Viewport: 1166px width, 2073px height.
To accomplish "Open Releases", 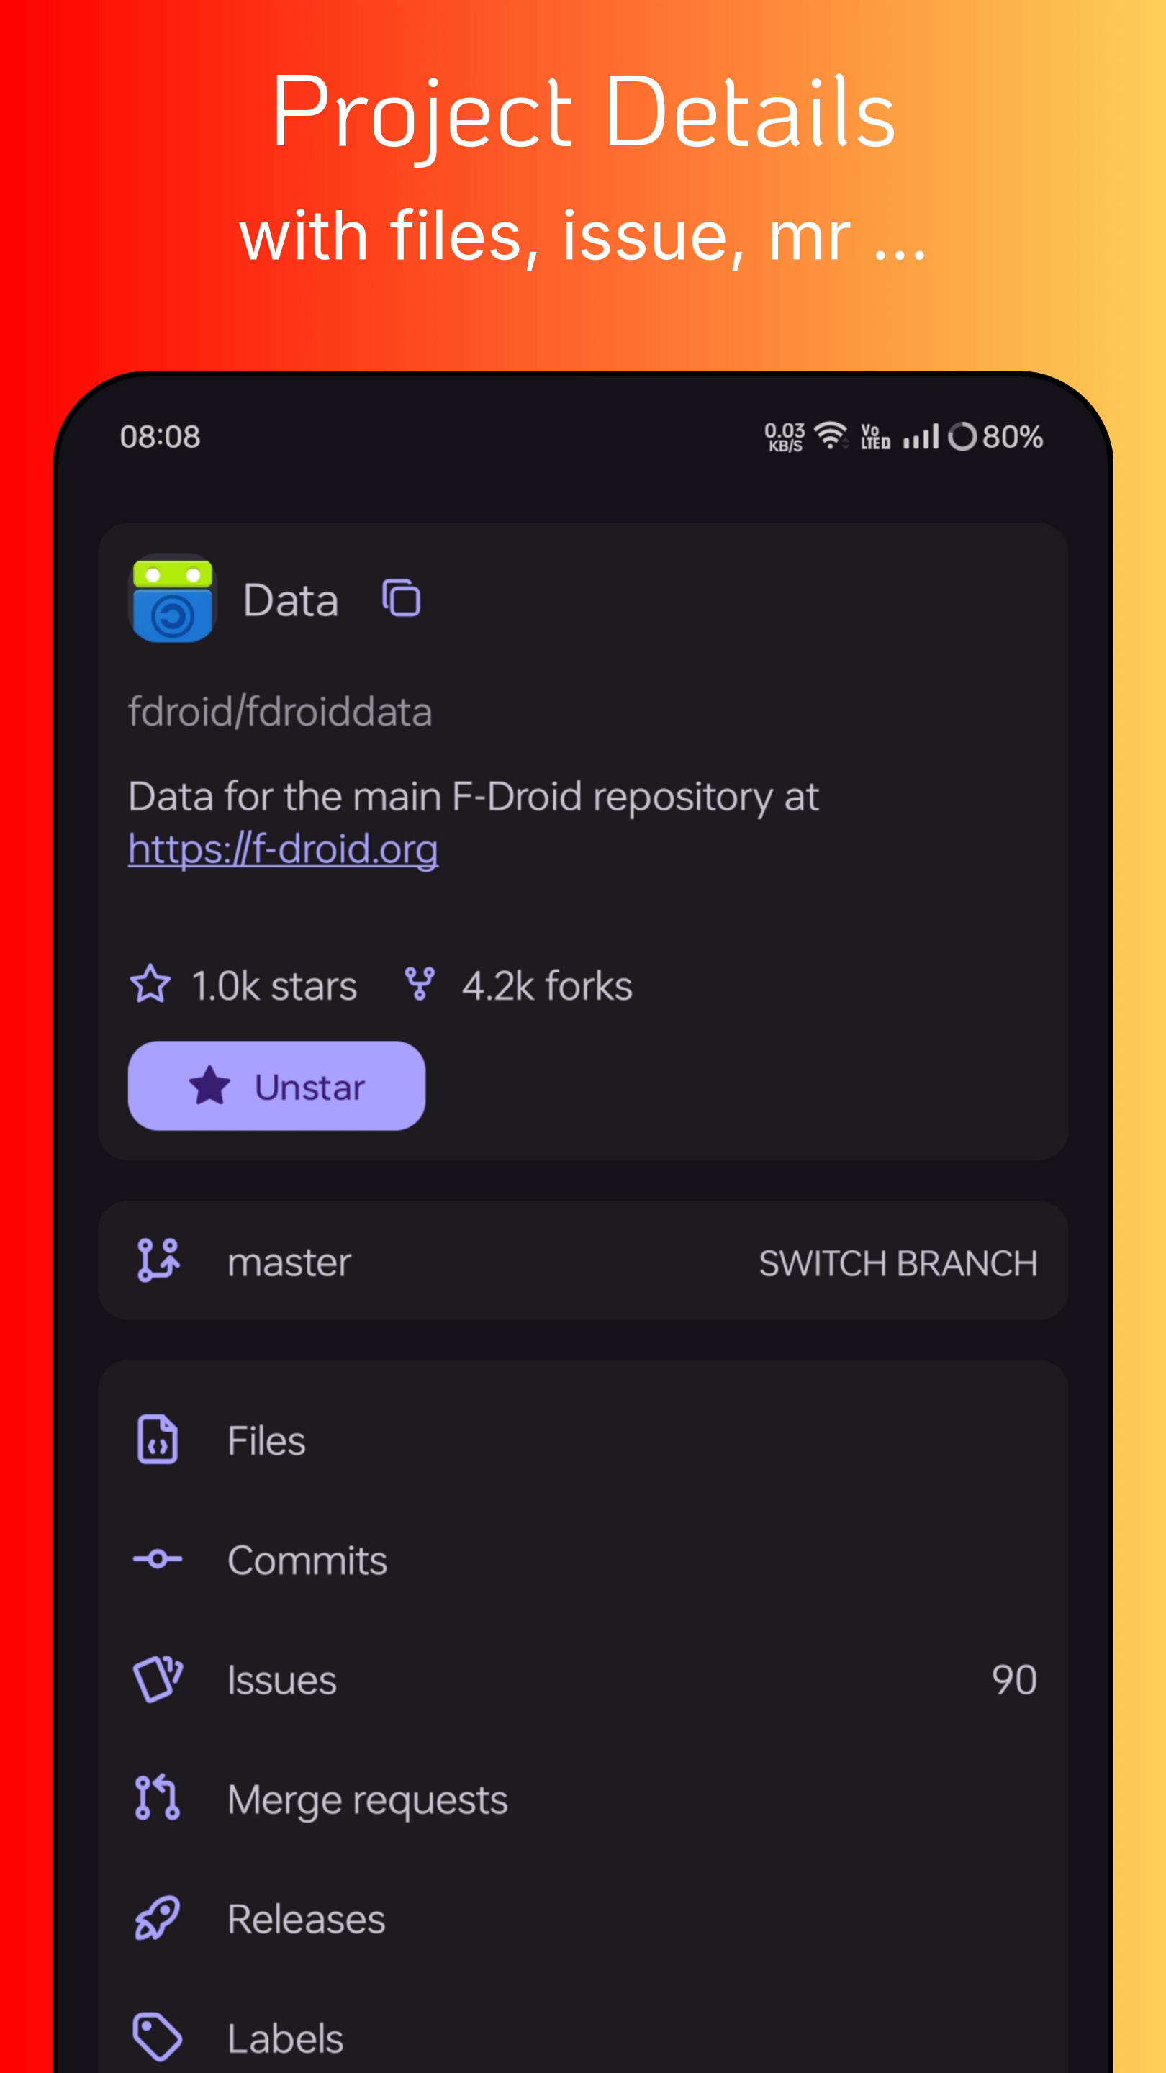I will [582, 1918].
